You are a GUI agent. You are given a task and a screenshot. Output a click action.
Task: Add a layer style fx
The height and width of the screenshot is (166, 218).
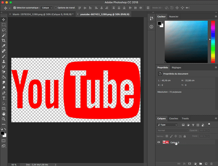(184, 164)
